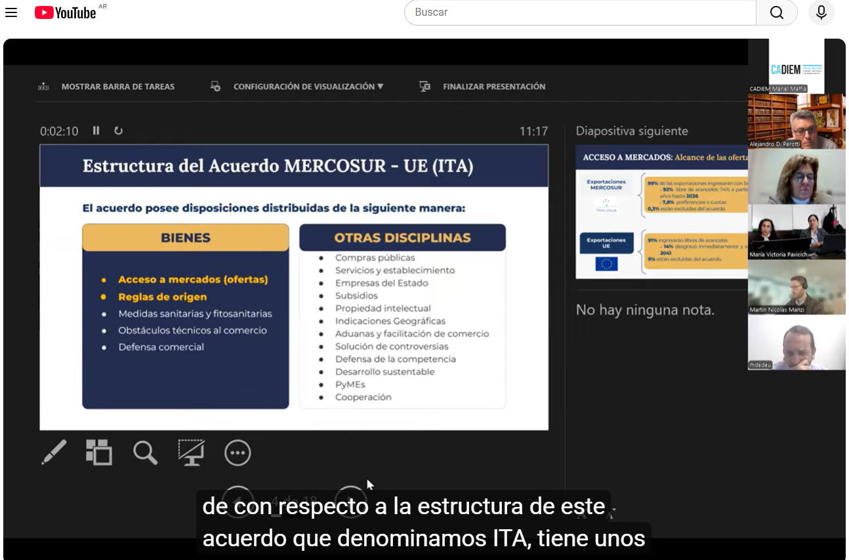Image resolution: width=849 pixels, height=560 pixels.
Task: Click 'Subsidios' list item
Action: click(356, 296)
